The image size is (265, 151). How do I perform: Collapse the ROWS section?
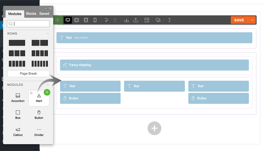pyautogui.click(x=48, y=34)
